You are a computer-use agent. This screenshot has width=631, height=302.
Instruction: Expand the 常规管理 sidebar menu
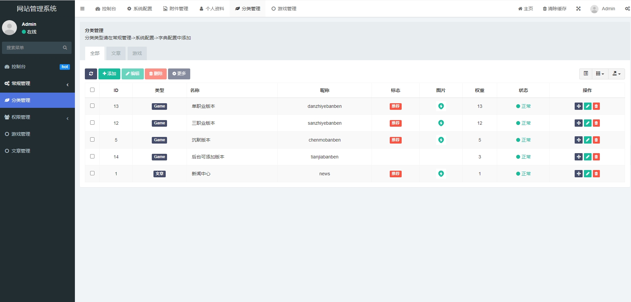[x=37, y=83]
